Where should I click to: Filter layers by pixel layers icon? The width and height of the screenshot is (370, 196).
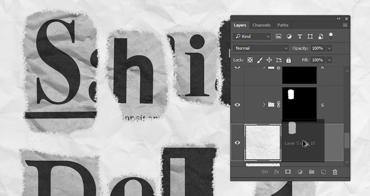click(x=279, y=36)
